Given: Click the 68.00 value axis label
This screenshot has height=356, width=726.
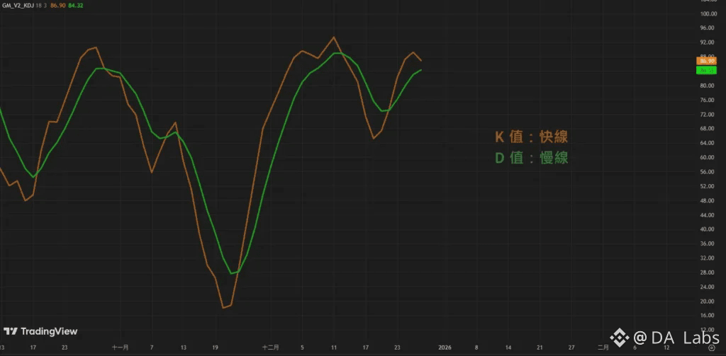Looking at the screenshot, I should point(708,129).
